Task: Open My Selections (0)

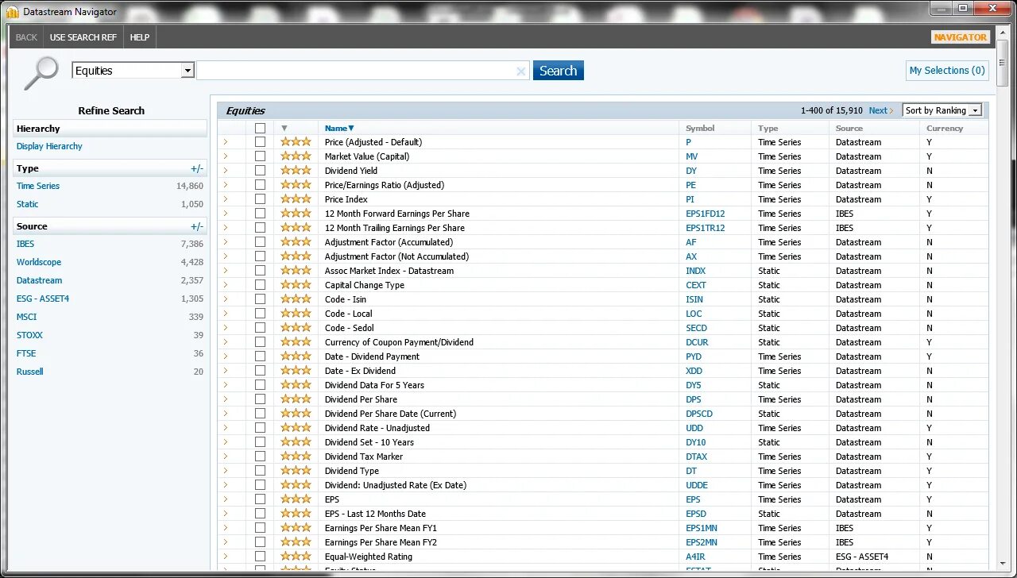Action: 947,71
